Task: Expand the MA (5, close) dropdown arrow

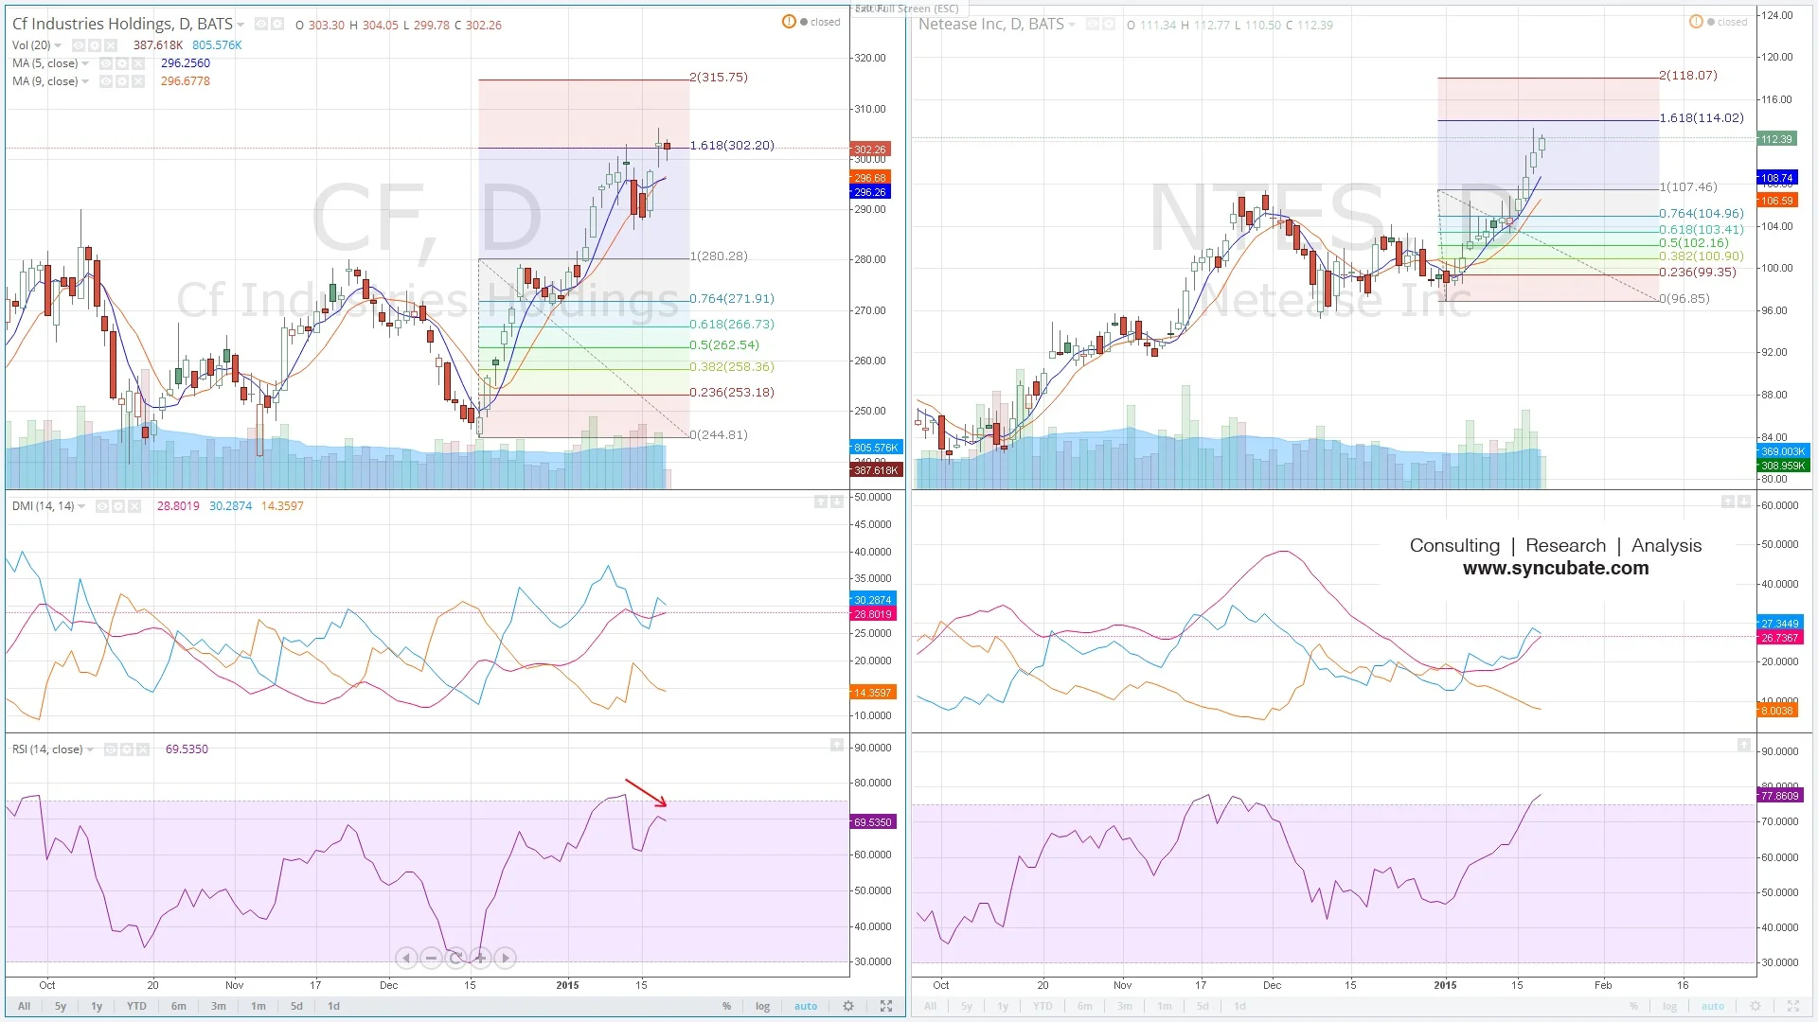Action: click(x=85, y=63)
